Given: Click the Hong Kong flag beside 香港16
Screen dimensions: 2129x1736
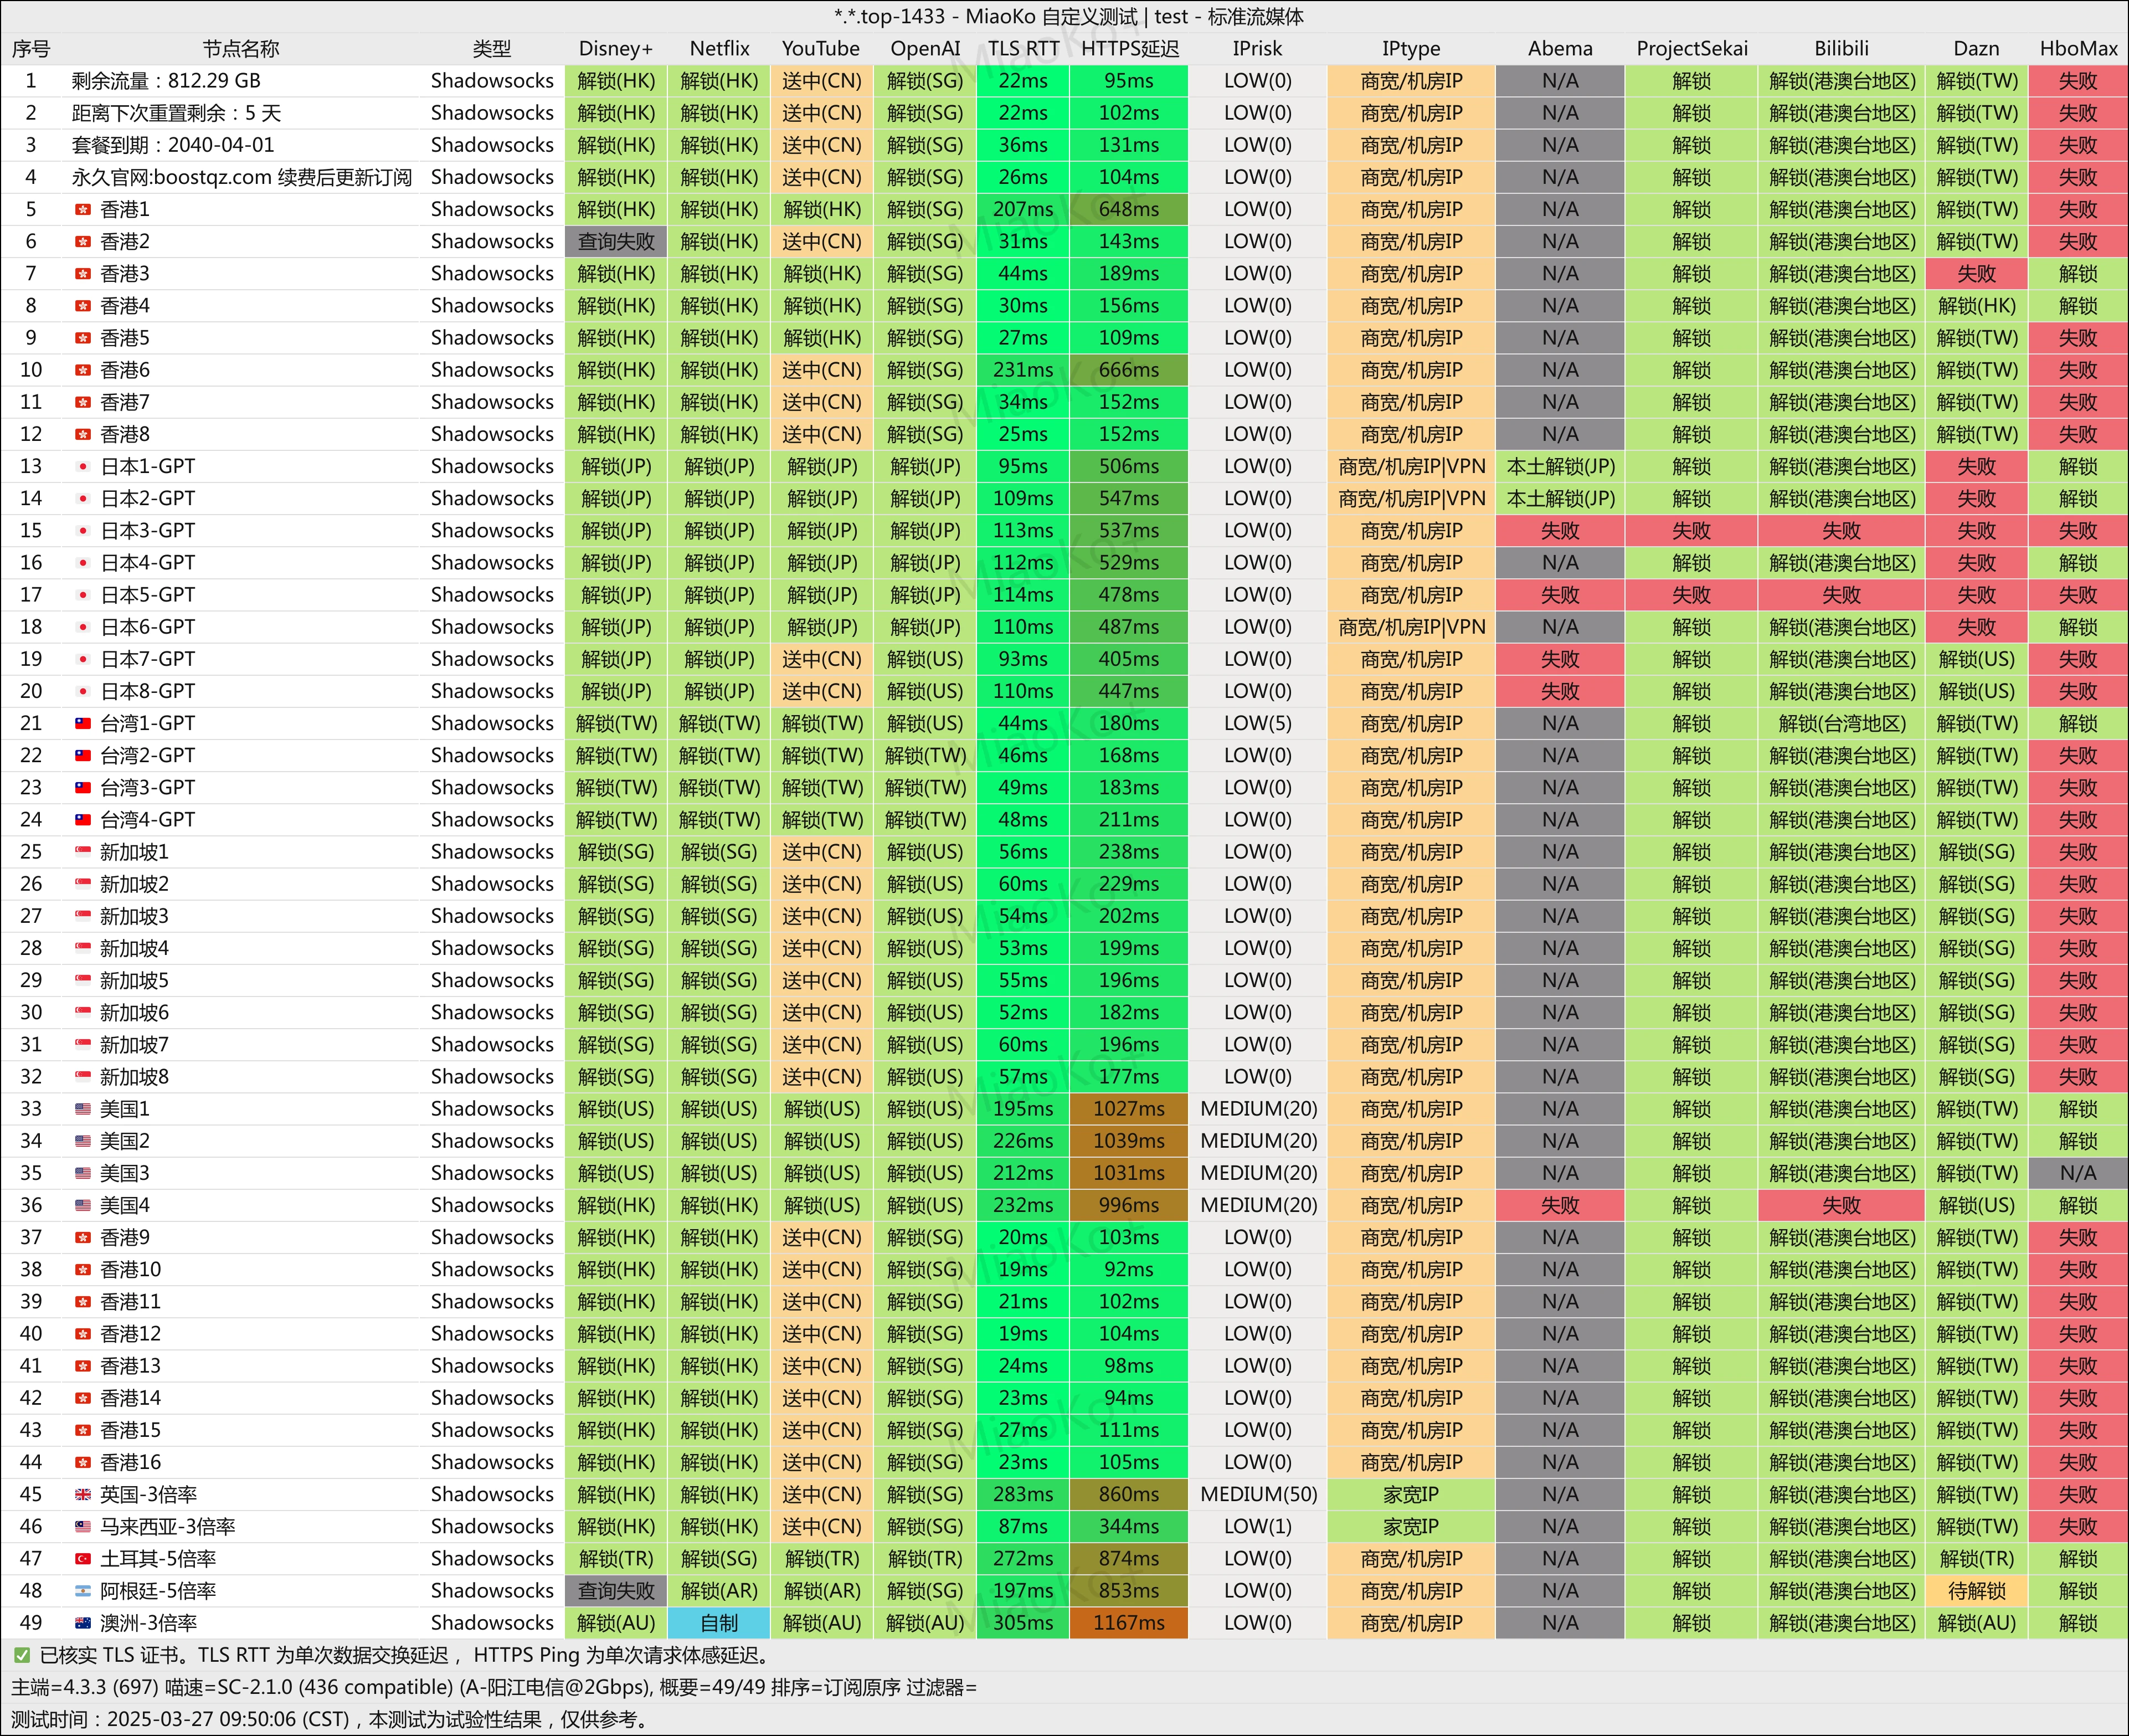Looking at the screenshot, I should (83, 1462).
